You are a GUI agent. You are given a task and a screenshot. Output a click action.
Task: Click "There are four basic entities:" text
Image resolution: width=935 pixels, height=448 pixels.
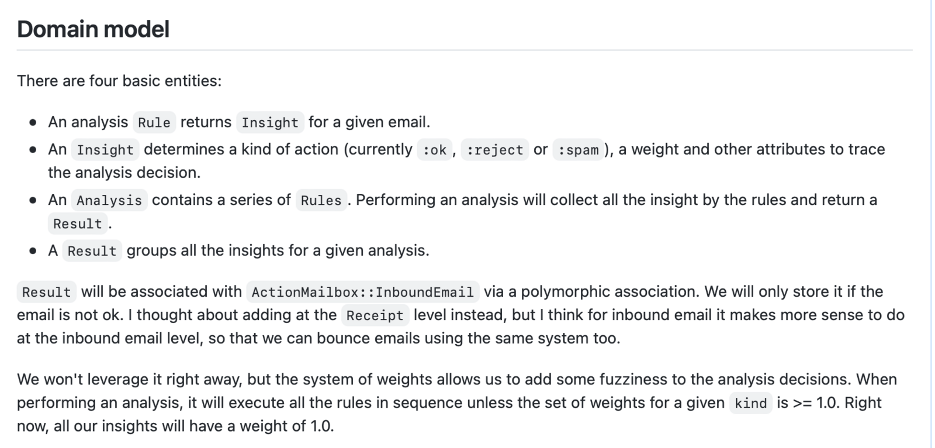click(x=119, y=81)
